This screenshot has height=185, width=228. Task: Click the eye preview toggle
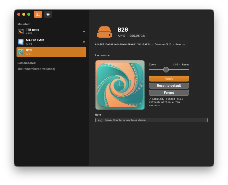pyautogui.click(x=48, y=14)
